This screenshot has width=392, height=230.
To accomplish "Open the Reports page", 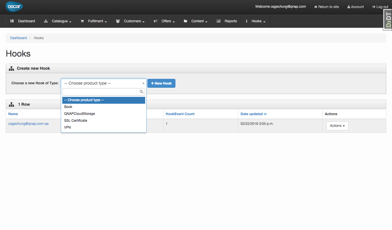I will pyautogui.click(x=227, y=21).
